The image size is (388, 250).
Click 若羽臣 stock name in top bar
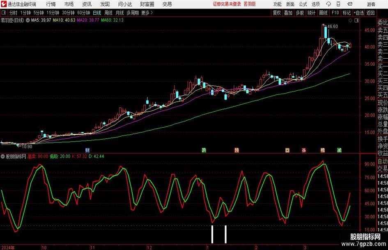tap(250, 4)
